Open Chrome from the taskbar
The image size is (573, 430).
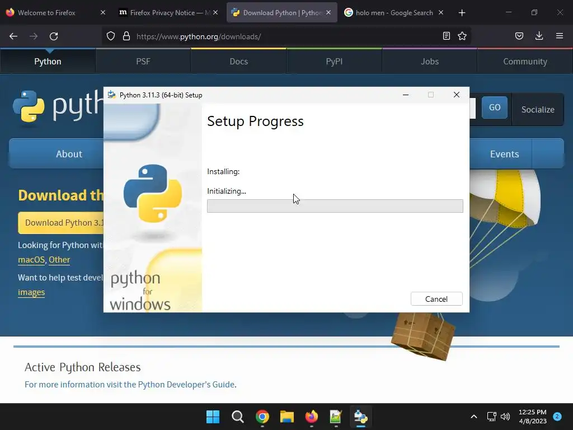tap(262, 417)
